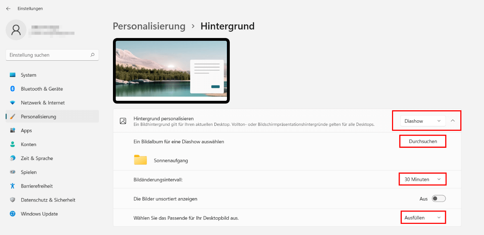Open the 30 Minuten interval dropdown
Viewport: 484px width, 235px height.
423,179
